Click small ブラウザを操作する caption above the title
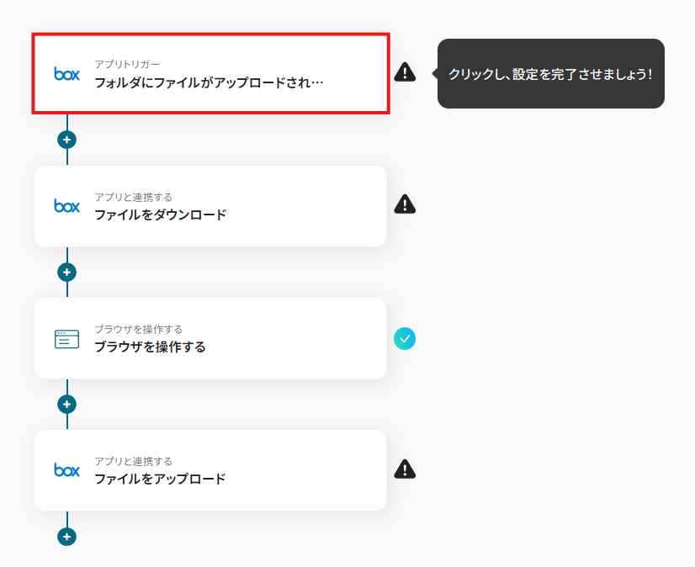 point(138,329)
